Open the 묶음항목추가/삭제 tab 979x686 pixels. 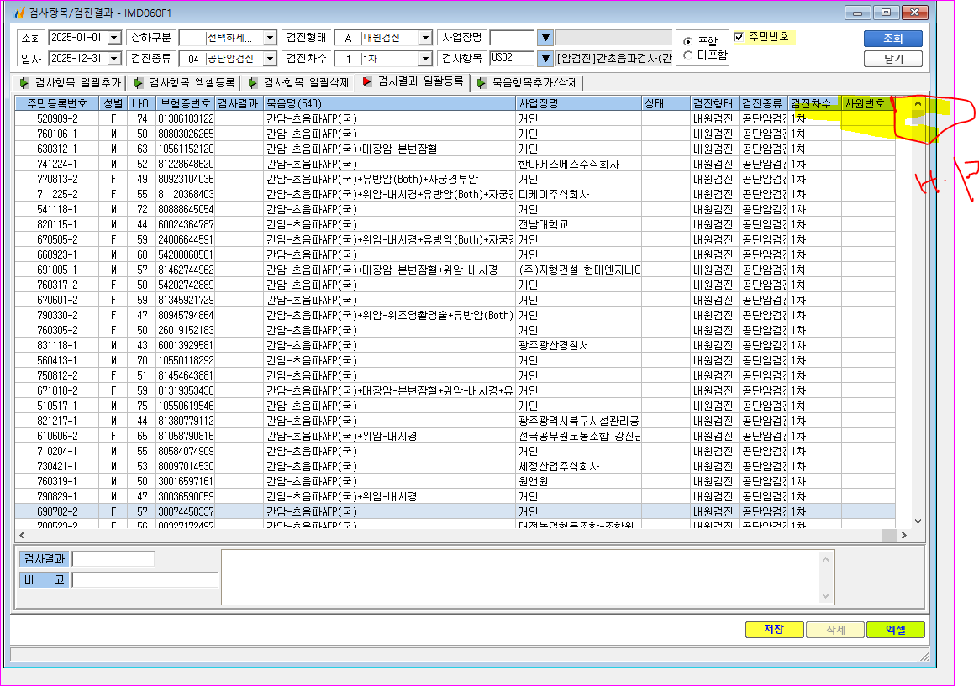click(527, 83)
